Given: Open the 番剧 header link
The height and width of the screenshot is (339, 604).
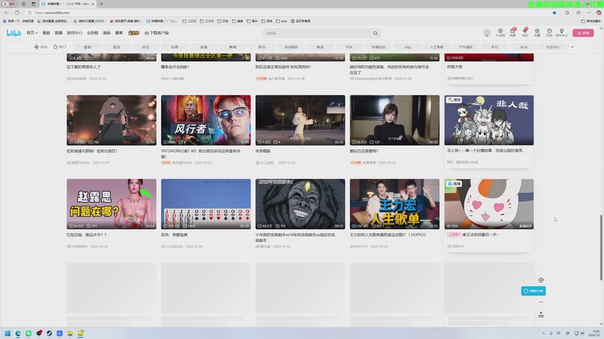Looking at the screenshot, I should pyautogui.click(x=46, y=33).
